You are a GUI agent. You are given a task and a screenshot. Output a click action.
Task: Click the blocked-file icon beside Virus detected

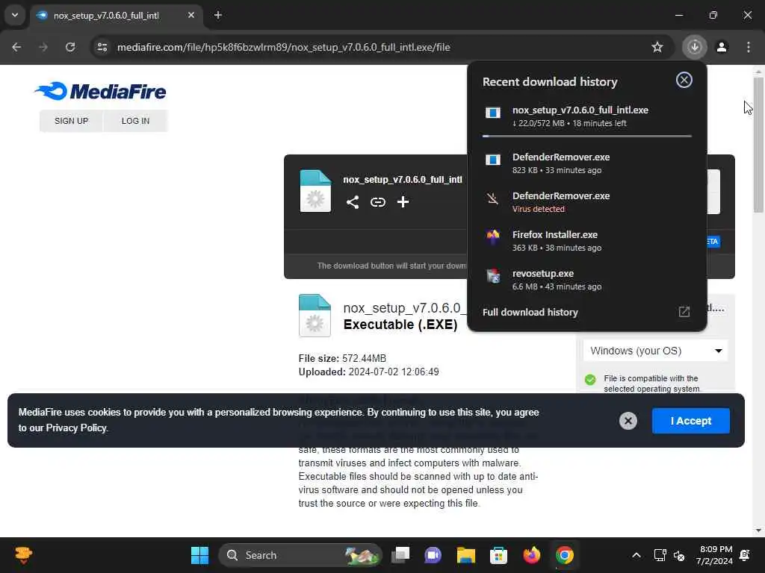[493, 198]
